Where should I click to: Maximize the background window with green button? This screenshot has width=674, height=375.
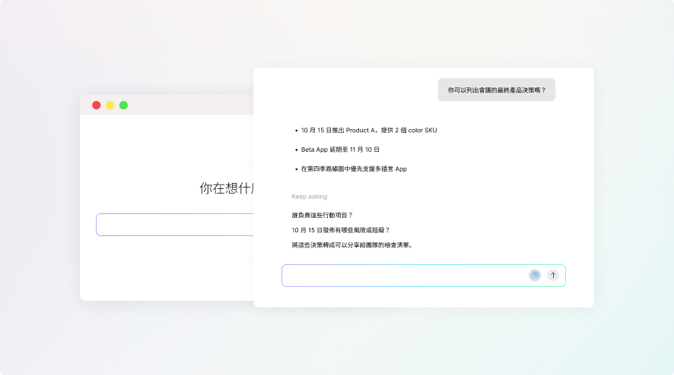click(124, 106)
